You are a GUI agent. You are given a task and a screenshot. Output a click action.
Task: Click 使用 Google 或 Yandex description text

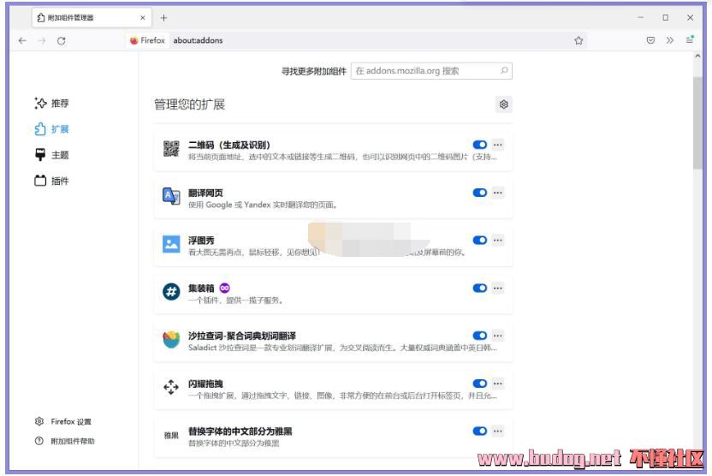click(x=263, y=205)
